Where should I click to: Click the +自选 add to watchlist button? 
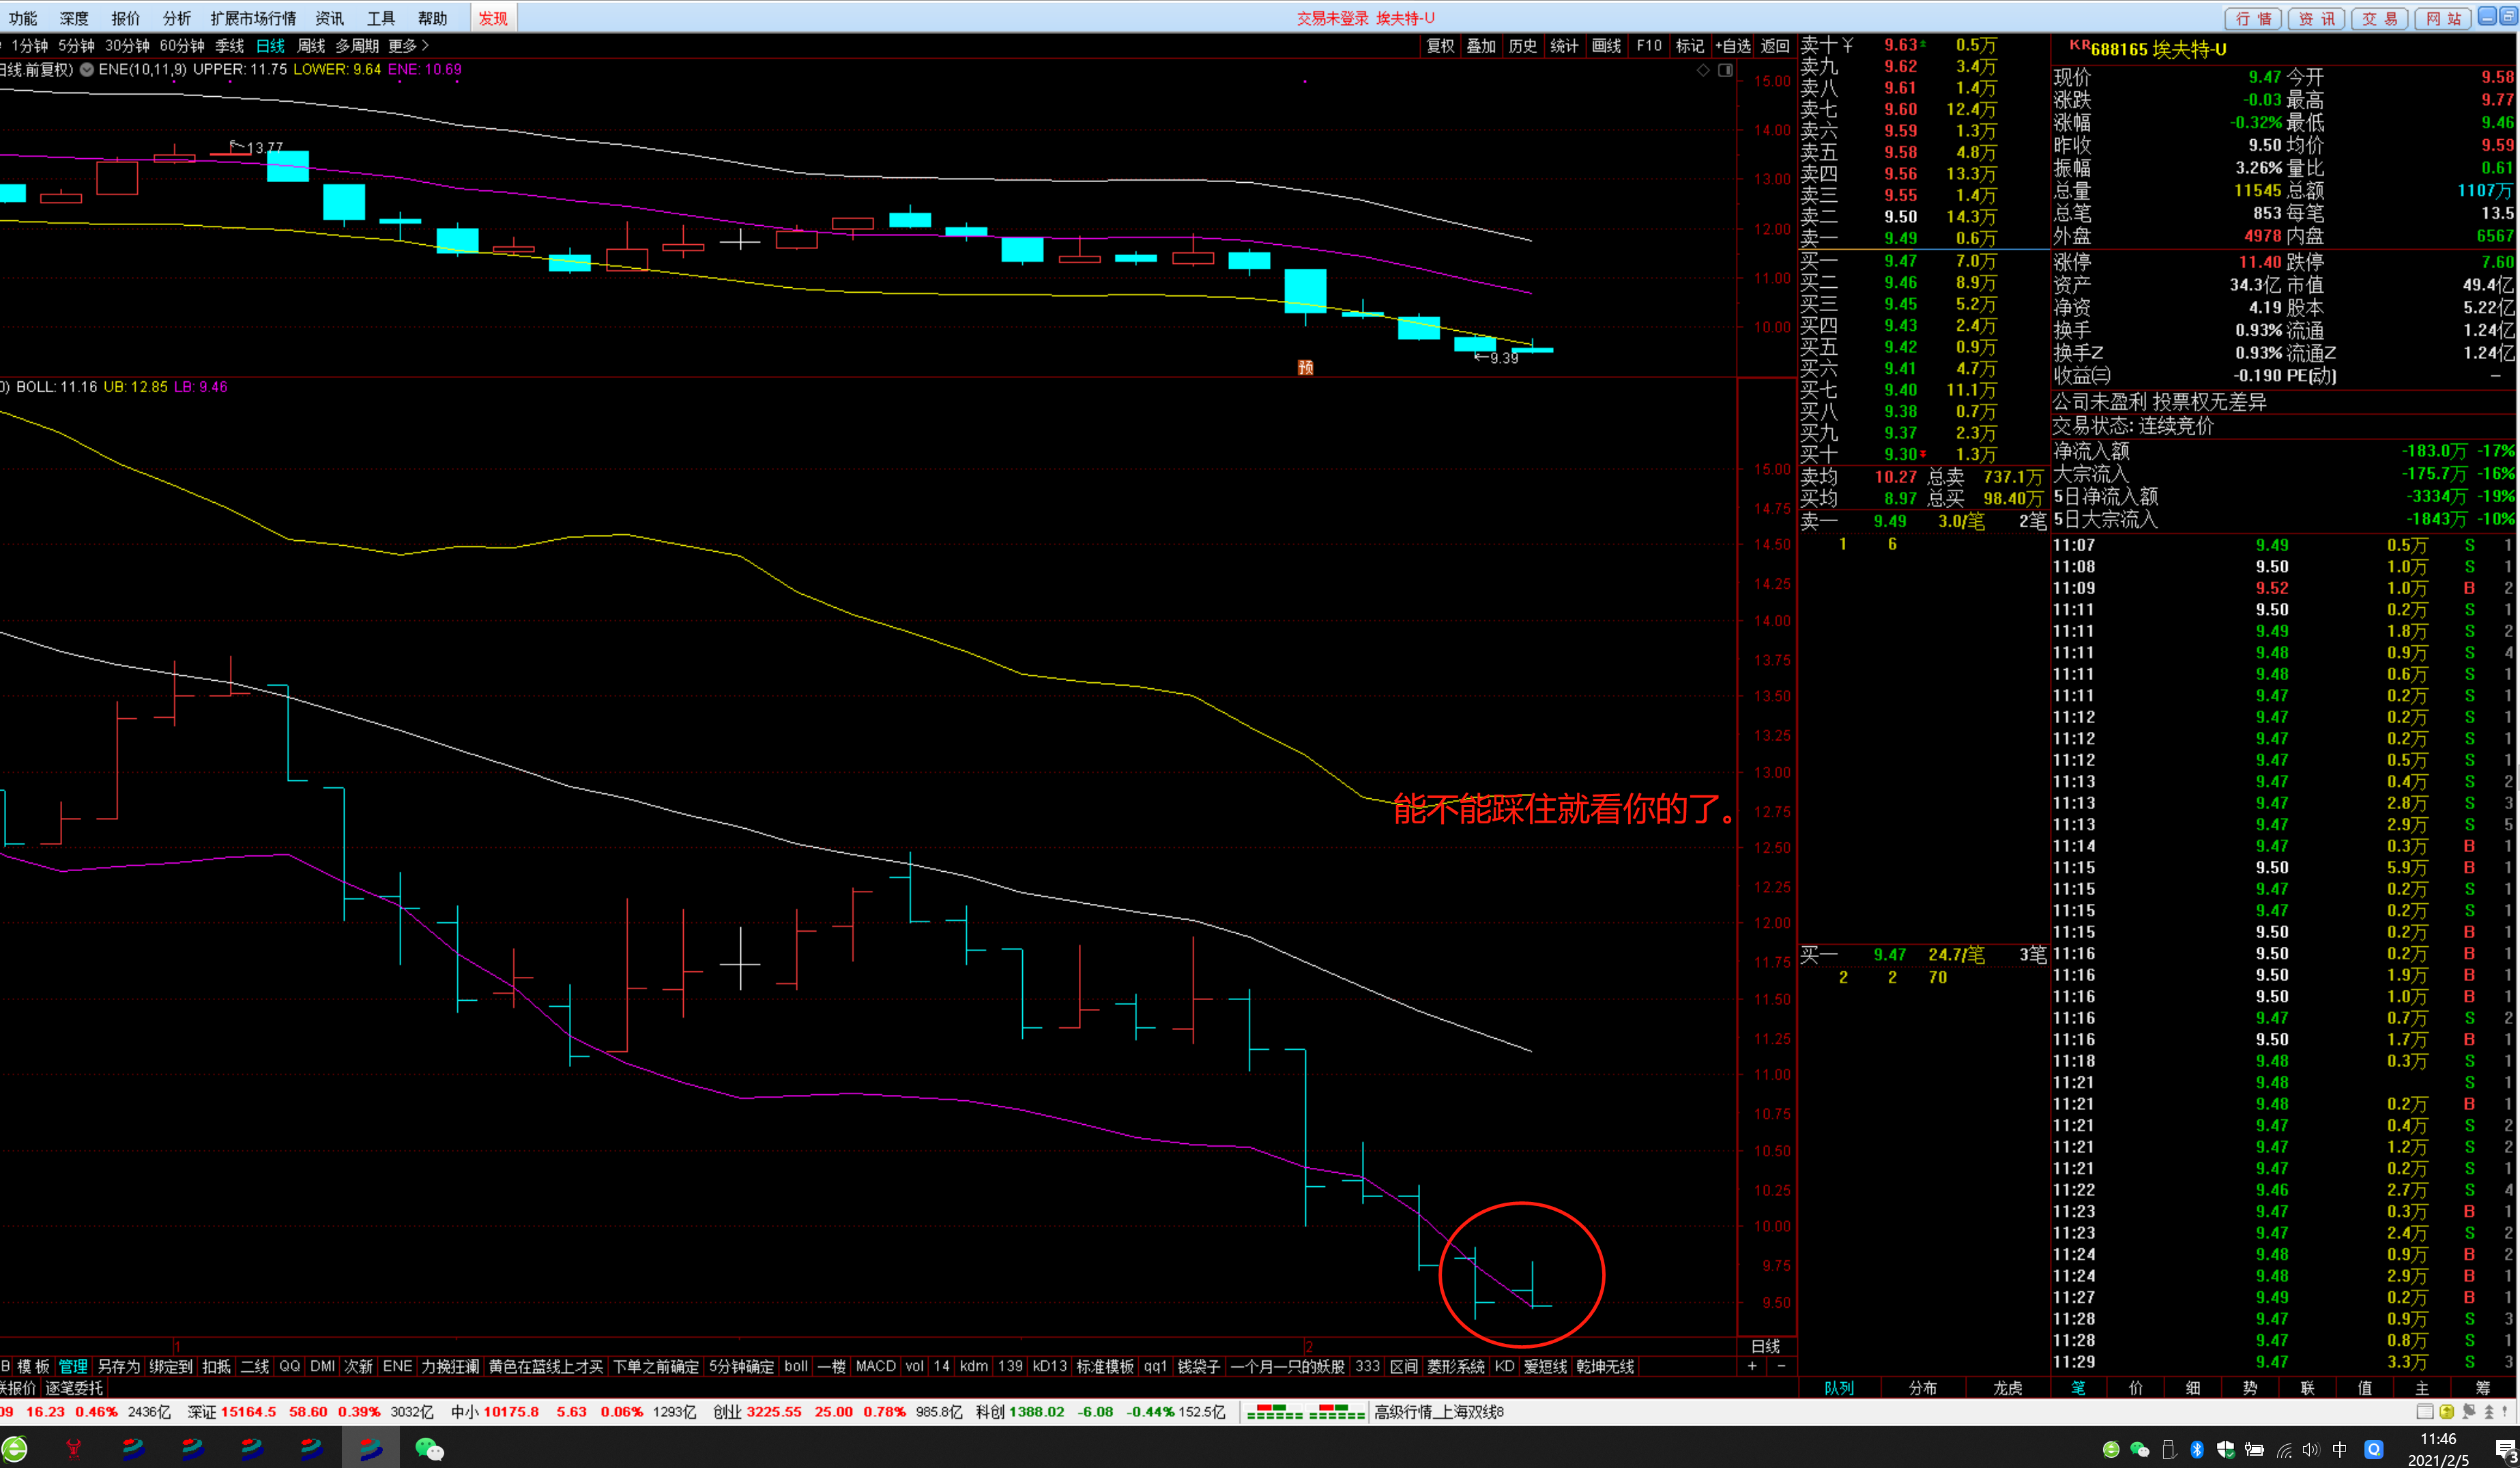click(x=1733, y=46)
